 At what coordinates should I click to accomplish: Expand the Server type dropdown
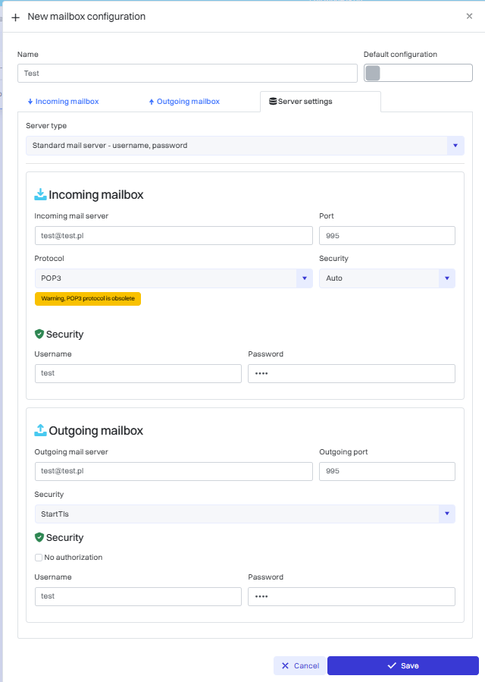[x=455, y=146]
